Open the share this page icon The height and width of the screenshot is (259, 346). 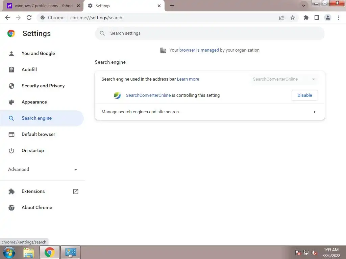point(282,18)
